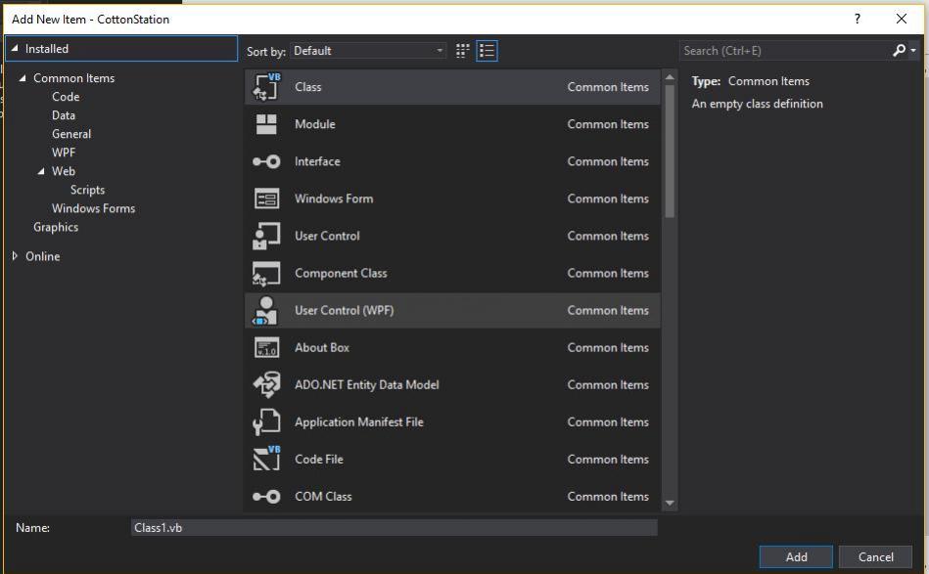Select the Windows Forms category
This screenshot has height=574, width=929.
point(94,208)
